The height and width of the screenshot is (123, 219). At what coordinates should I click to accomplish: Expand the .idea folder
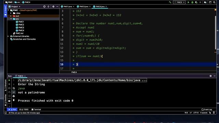coord(11,13)
